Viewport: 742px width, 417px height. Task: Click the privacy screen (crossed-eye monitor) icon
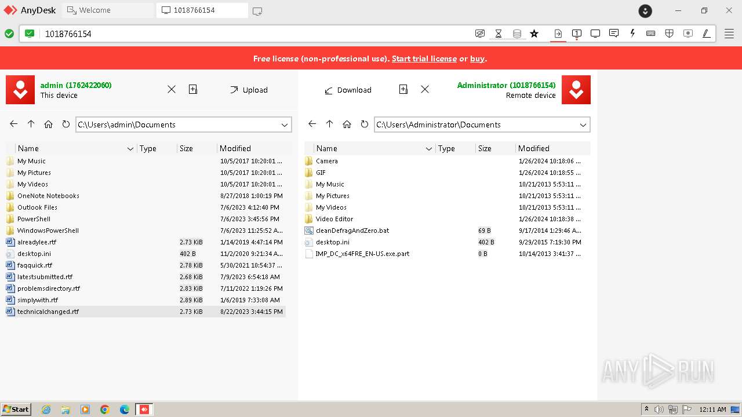479,34
